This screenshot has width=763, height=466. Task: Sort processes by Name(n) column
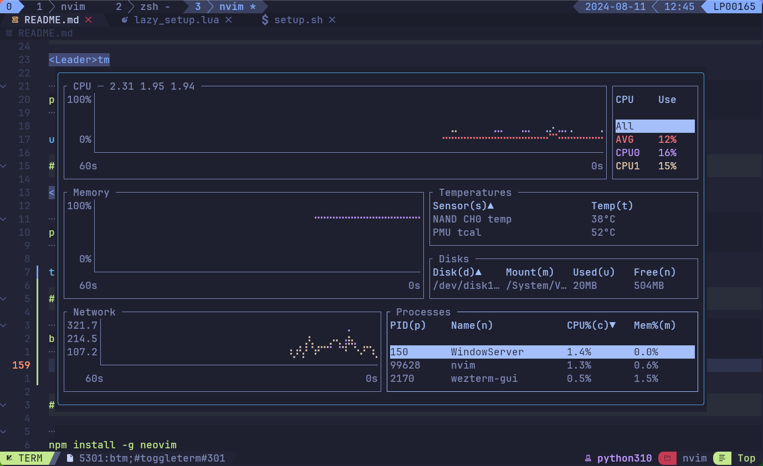point(472,325)
